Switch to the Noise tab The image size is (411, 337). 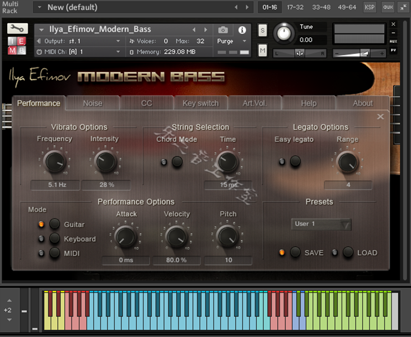(93, 104)
